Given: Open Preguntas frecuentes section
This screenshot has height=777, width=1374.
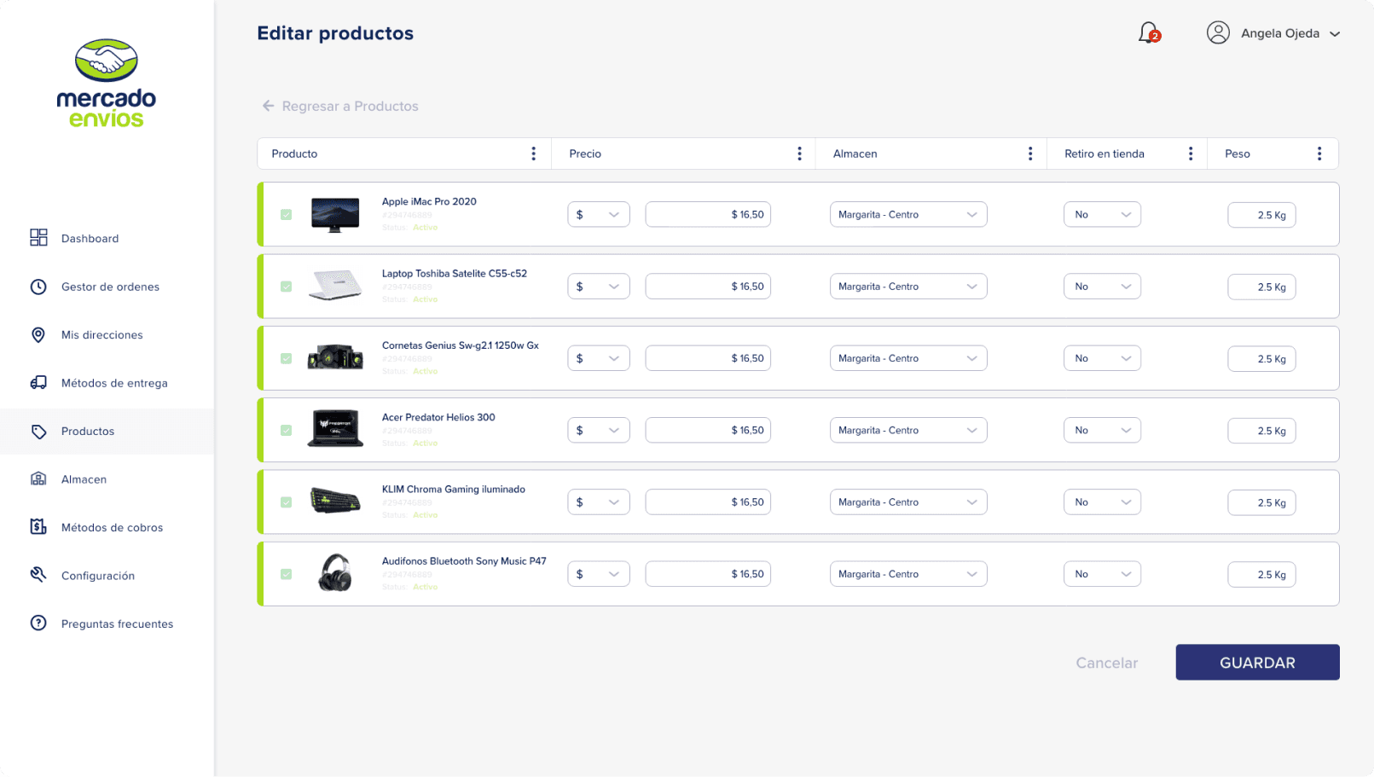Looking at the screenshot, I should pos(117,623).
